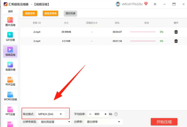
Task: Show help for 平均码率 question mark
Action: pos(116,114)
